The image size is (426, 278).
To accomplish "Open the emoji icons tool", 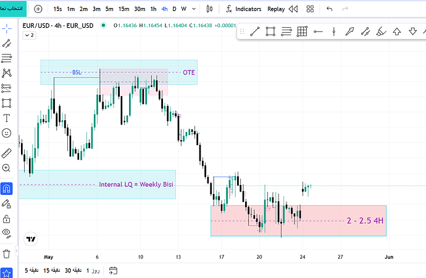I will [7, 133].
